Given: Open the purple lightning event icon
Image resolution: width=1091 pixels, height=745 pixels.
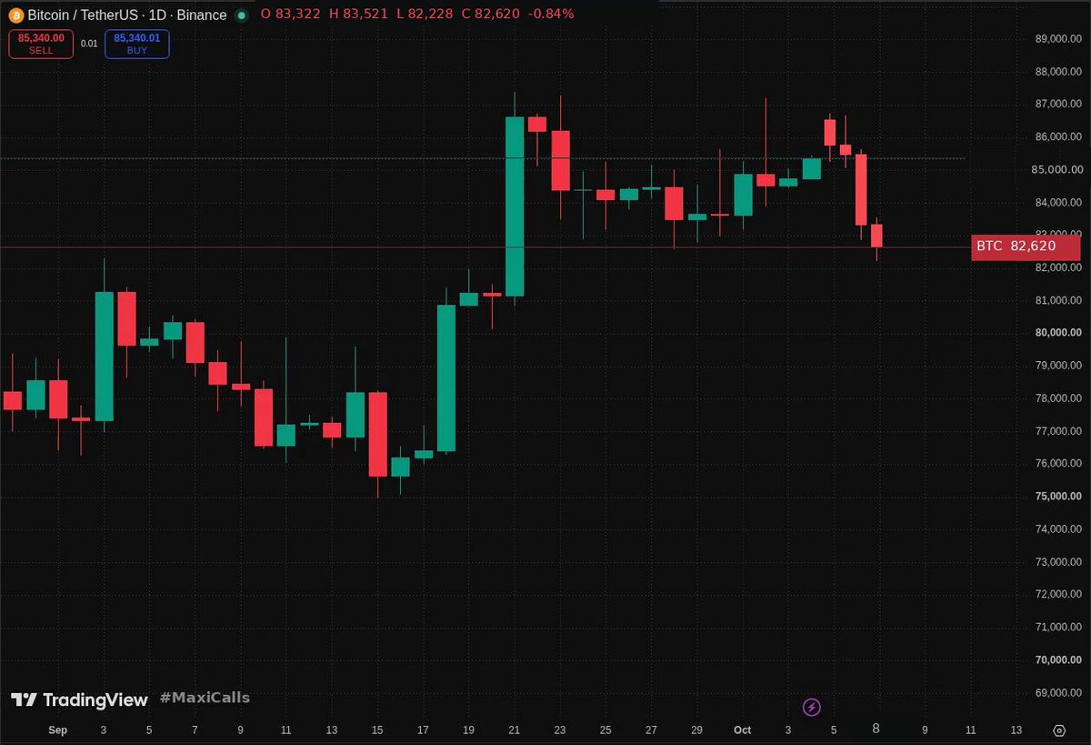Looking at the screenshot, I should coord(813,707).
